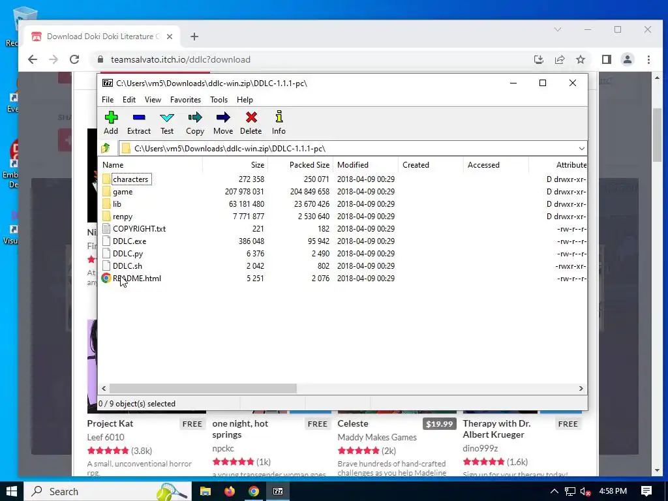Select the COPYRIGHT.txt file icon
This screenshot has height=501, width=668.
pos(106,229)
